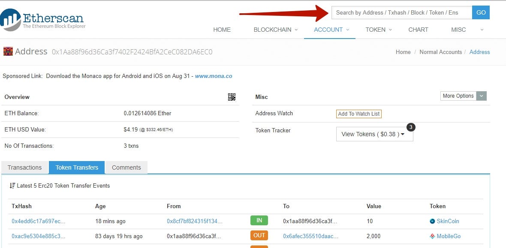Click Add To Watch List button
506x248 pixels.
point(359,114)
